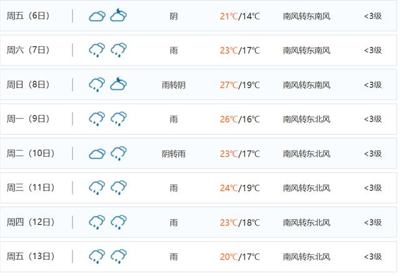Click the 雨转阴 weather description
Viewport: 400px width, 276px height.
174,85
